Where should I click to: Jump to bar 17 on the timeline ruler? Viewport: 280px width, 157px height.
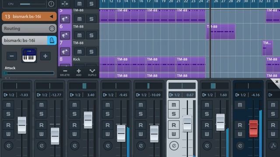[149, 1]
